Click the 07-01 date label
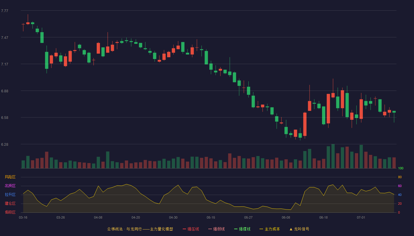 click(361, 217)
